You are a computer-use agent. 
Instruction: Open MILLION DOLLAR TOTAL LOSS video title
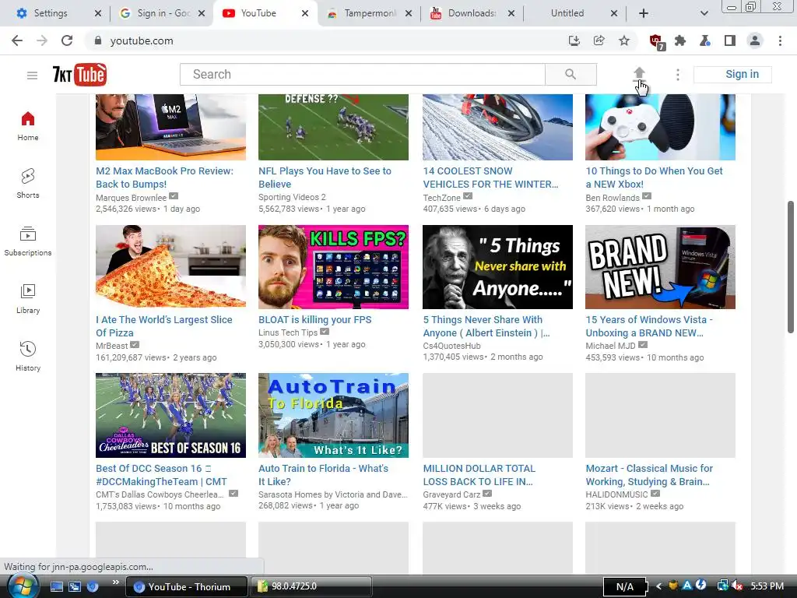pos(479,475)
